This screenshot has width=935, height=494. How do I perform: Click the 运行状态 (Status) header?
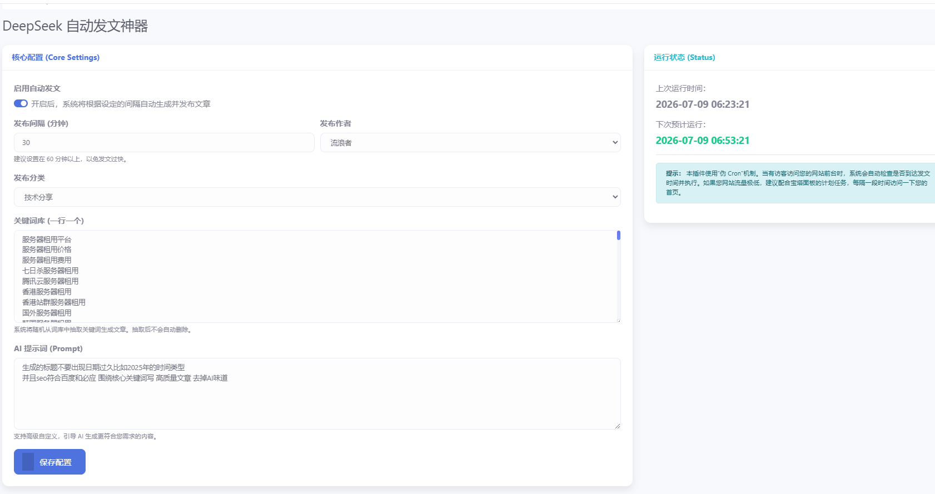tap(684, 57)
